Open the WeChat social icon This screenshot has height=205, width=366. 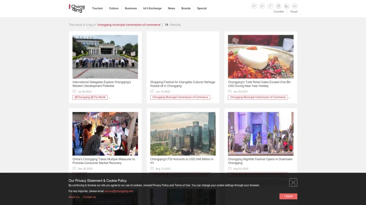click(254, 6)
